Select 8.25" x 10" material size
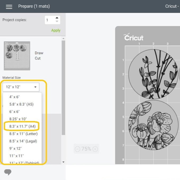Viewport: 180px width, 180px height. [x=18, y=119]
